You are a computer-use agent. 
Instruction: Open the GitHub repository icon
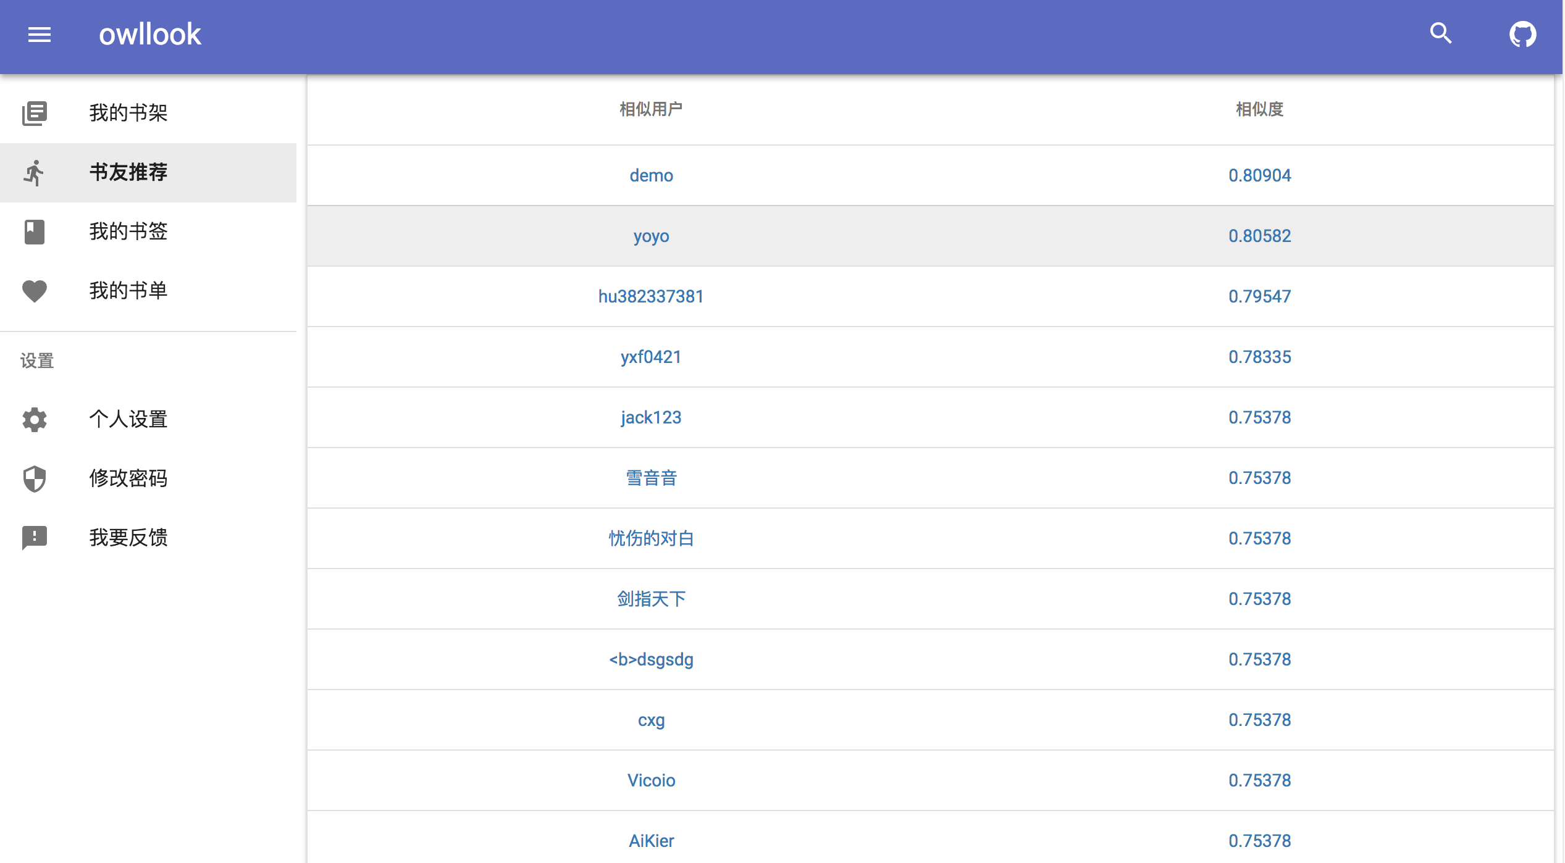(x=1522, y=34)
